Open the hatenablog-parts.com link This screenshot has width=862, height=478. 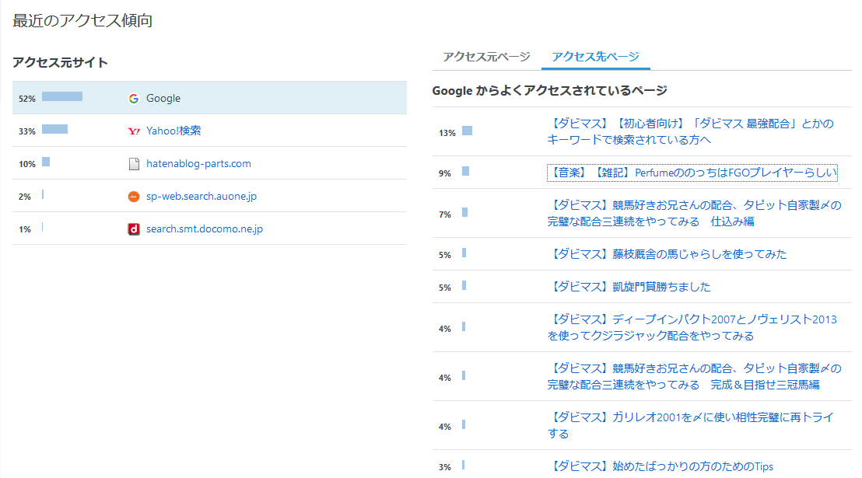(198, 164)
